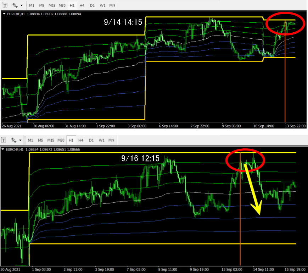Switch upper chart to H4 timeframe
Image resolution: width=308 pixels, height=273 pixels.
(82, 5)
